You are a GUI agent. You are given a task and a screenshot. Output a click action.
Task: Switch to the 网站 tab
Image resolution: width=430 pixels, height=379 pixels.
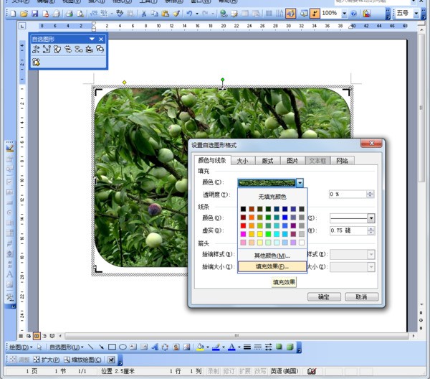(x=342, y=161)
